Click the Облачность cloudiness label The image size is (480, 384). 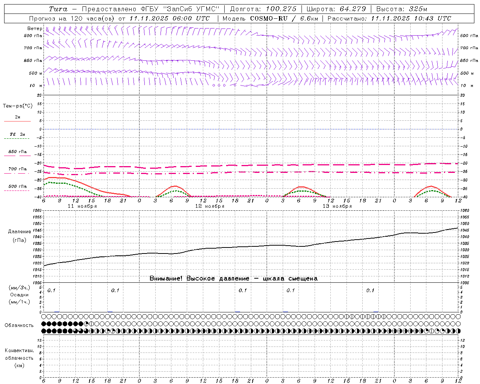19,325
